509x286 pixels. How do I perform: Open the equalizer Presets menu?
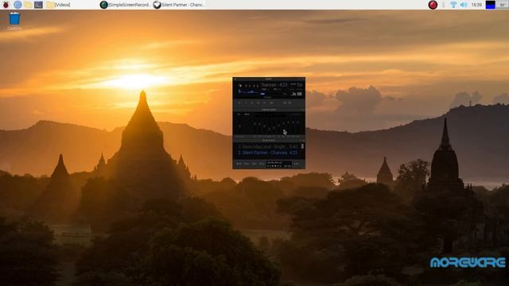coord(296,114)
